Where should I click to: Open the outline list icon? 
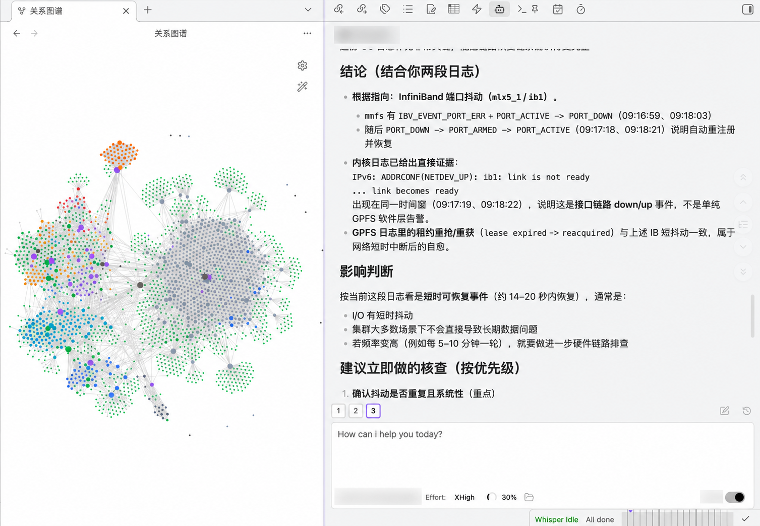click(x=408, y=9)
